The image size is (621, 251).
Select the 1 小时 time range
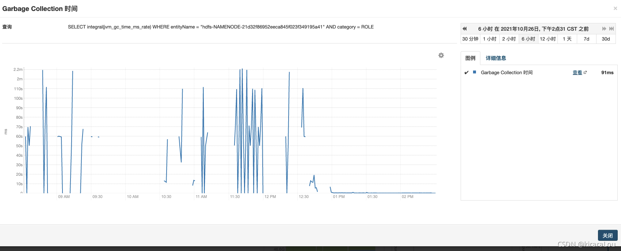(489, 39)
